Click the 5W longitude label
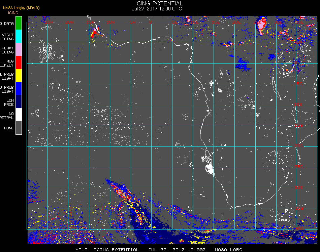This screenshot has height=252, width=320. pos(133,22)
